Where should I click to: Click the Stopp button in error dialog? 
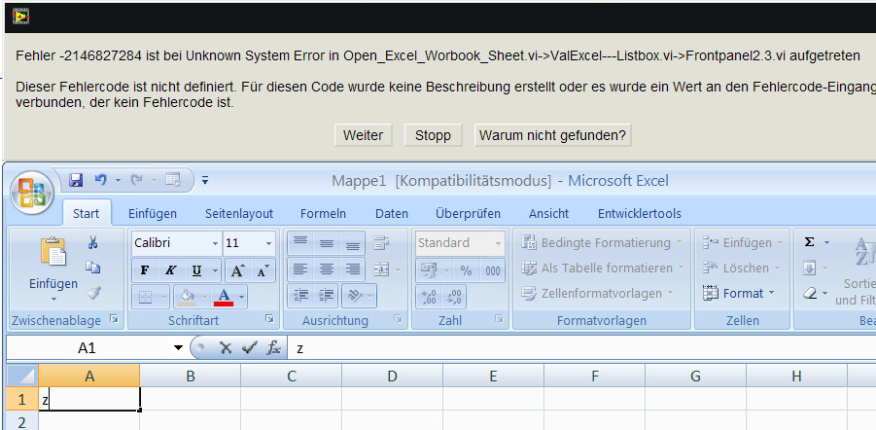[x=433, y=135]
